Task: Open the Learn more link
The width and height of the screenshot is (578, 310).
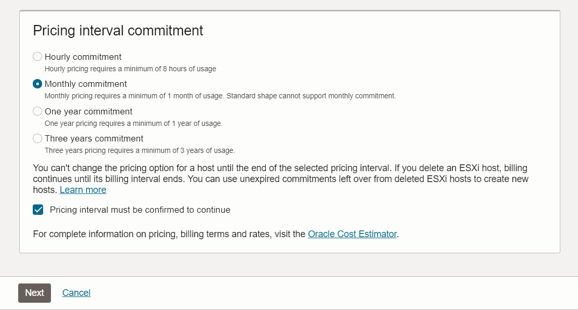Action: point(83,190)
